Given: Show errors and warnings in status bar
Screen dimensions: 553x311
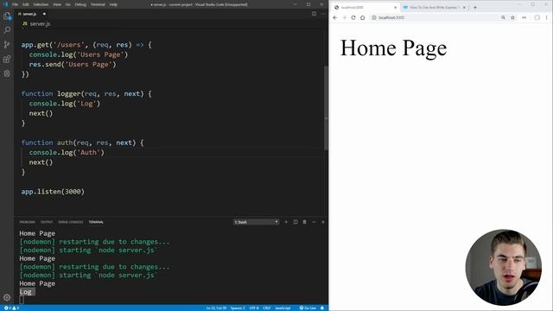Looking at the screenshot, I should coord(11,308).
